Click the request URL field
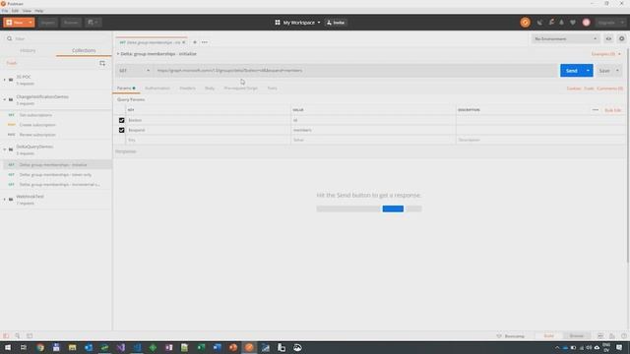 click(x=355, y=71)
